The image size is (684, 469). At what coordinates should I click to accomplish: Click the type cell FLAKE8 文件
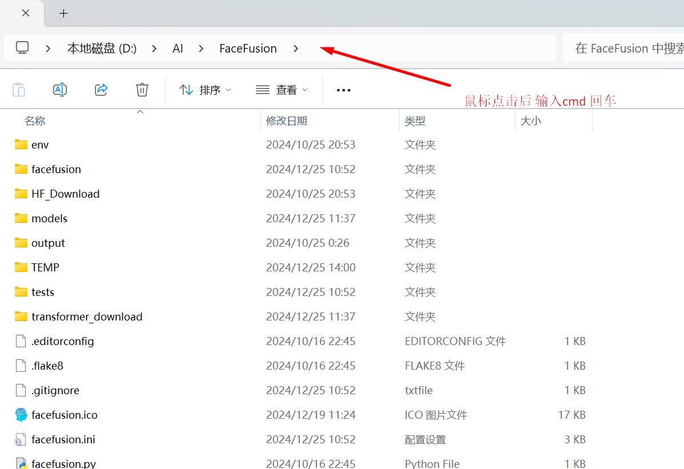pyautogui.click(x=435, y=366)
